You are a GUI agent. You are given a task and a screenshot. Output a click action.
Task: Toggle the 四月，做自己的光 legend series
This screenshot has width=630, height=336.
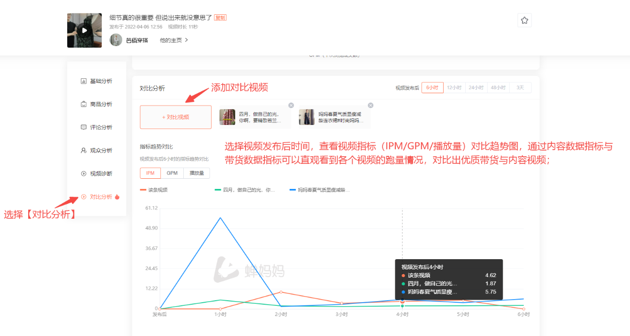(x=245, y=190)
